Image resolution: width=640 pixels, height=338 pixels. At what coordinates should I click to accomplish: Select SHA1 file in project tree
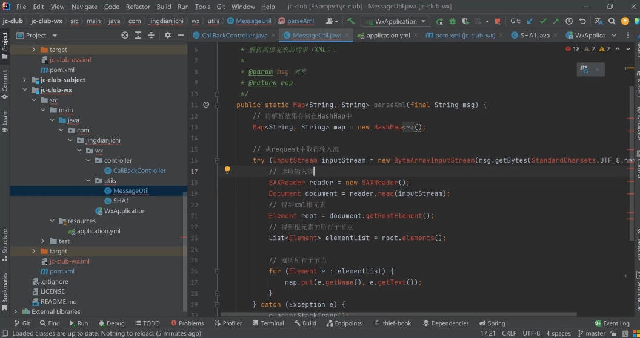(121, 201)
